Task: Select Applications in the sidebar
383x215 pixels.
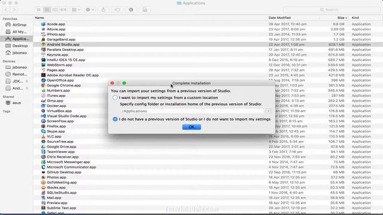Action: point(16,39)
